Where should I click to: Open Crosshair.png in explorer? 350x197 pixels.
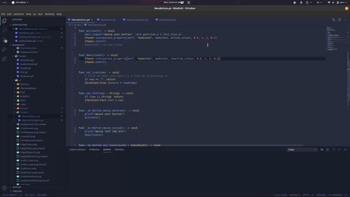tap(27, 136)
